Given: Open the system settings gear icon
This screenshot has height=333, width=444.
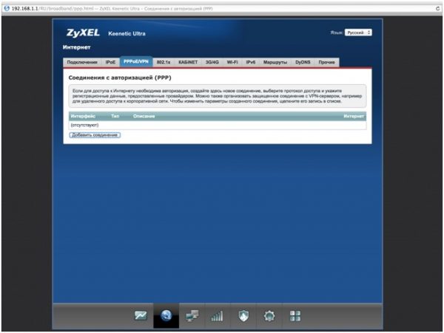Looking at the screenshot, I should tap(269, 316).
